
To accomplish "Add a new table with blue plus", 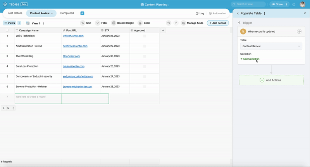I will click(x=82, y=13).
